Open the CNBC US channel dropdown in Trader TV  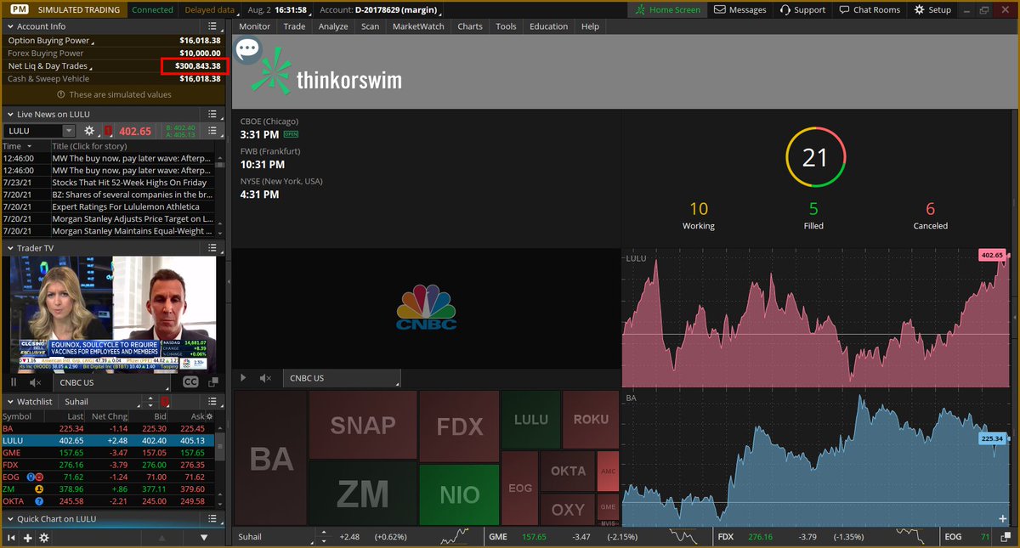click(112, 382)
